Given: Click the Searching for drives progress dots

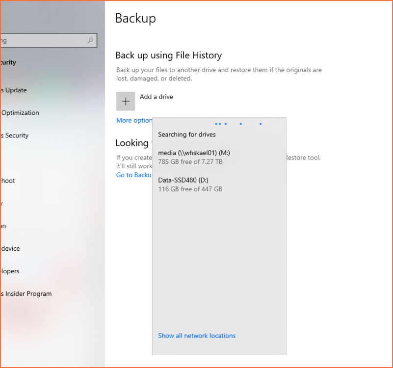Looking at the screenshot, I should pyautogui.click(x=239, y=124).
